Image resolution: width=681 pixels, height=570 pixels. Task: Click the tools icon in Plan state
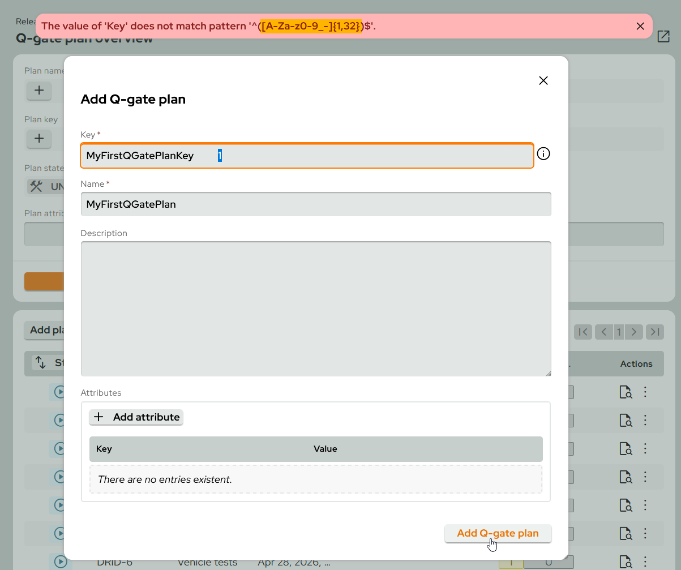click(x=37, y=186)
